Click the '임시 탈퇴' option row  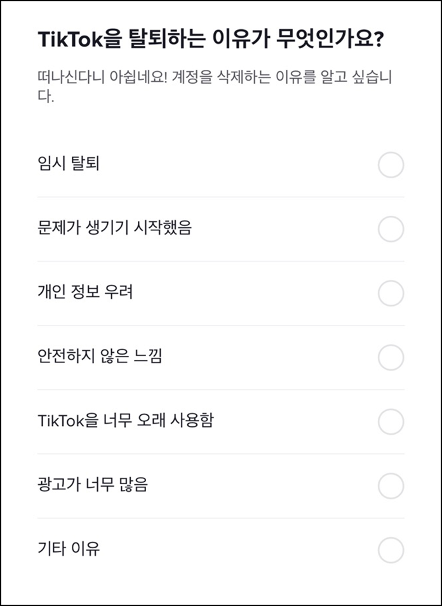click(191, 163)
